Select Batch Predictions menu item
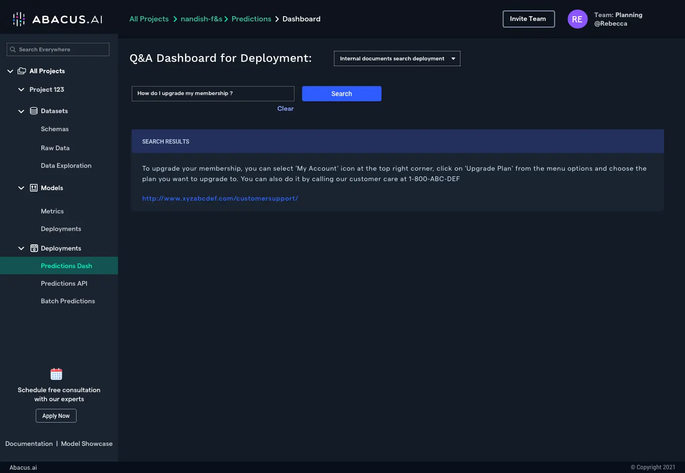The image size is (685, 473). click(x=68, y=301)
